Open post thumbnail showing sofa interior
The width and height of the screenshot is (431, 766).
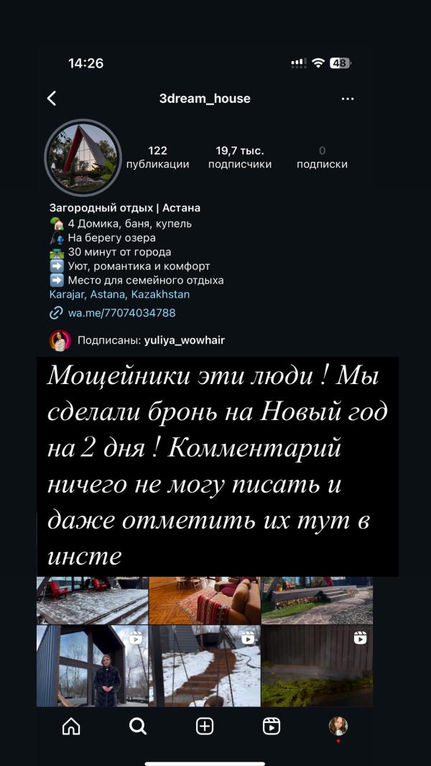click(205, 601)
